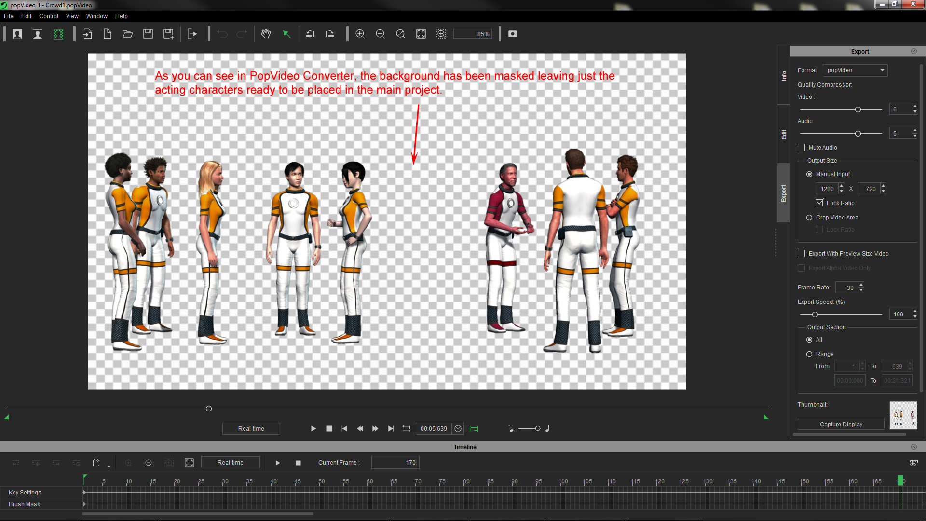Screen dimensions: 926x521
Task: Select the Manual Input radio button
Action: 809,174
